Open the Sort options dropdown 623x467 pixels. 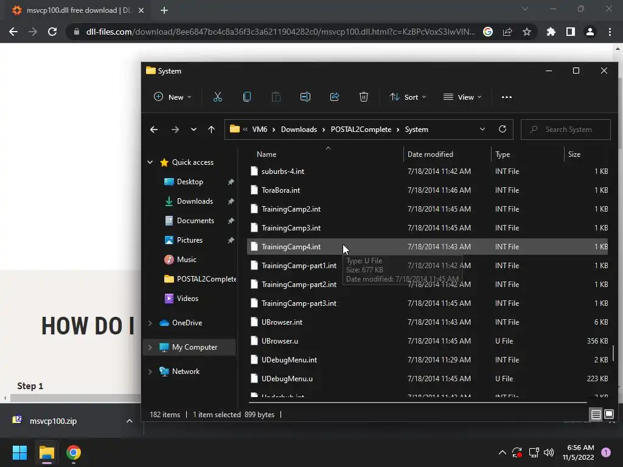click(x=408, y=97)
